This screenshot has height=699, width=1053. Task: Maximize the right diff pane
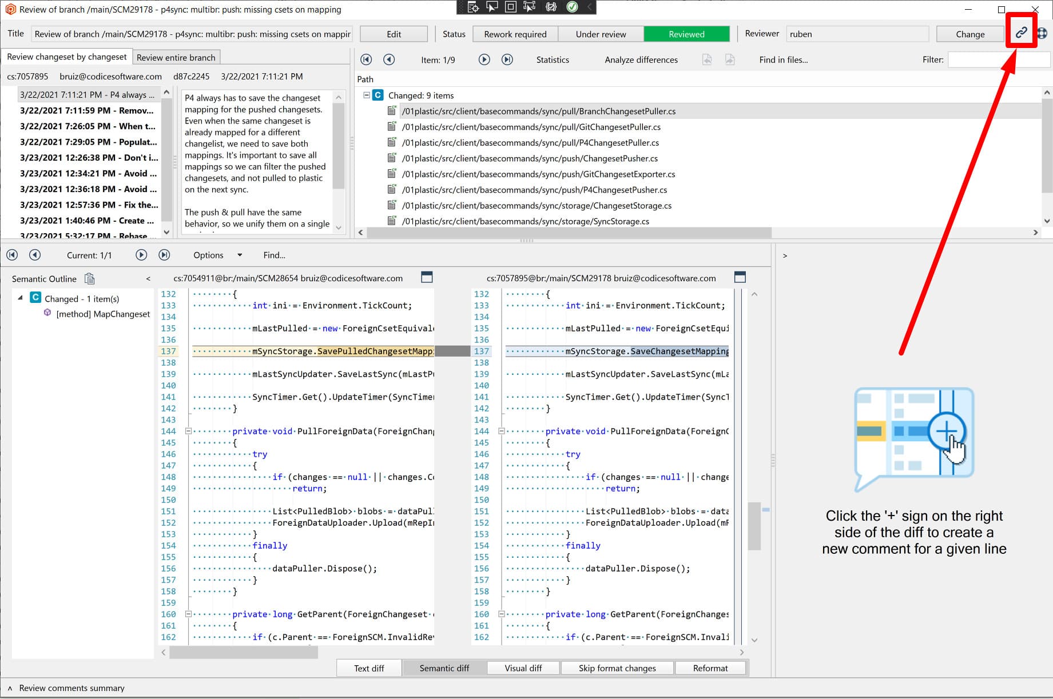tap(740, 277)
